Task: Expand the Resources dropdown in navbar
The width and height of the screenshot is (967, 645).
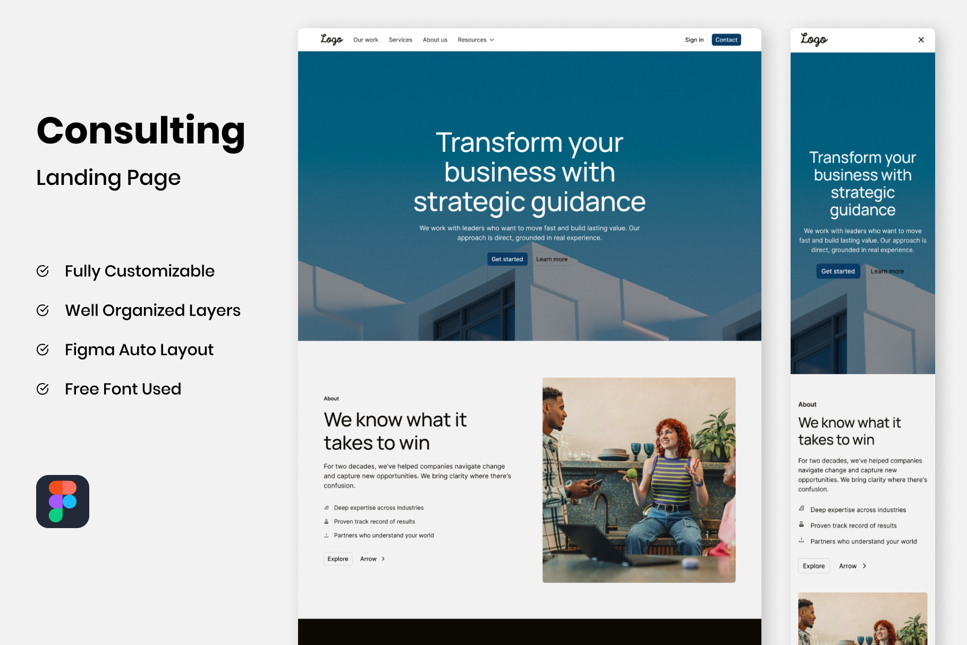Action: click(x=476, y=40)
